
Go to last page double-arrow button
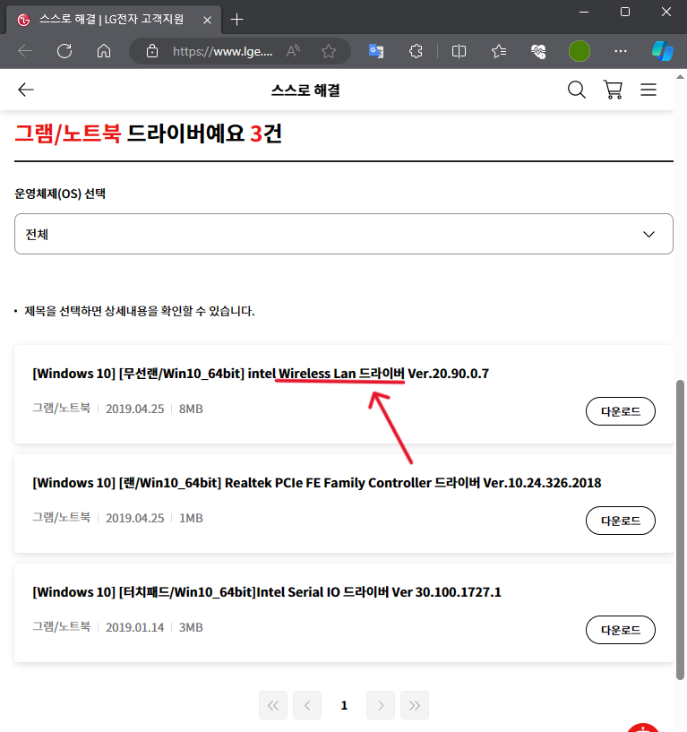tap(415, 705)
